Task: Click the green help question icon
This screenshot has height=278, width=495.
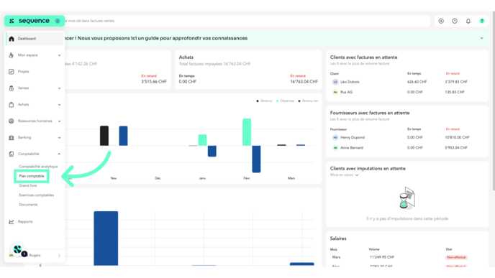Action: (482, 21)
